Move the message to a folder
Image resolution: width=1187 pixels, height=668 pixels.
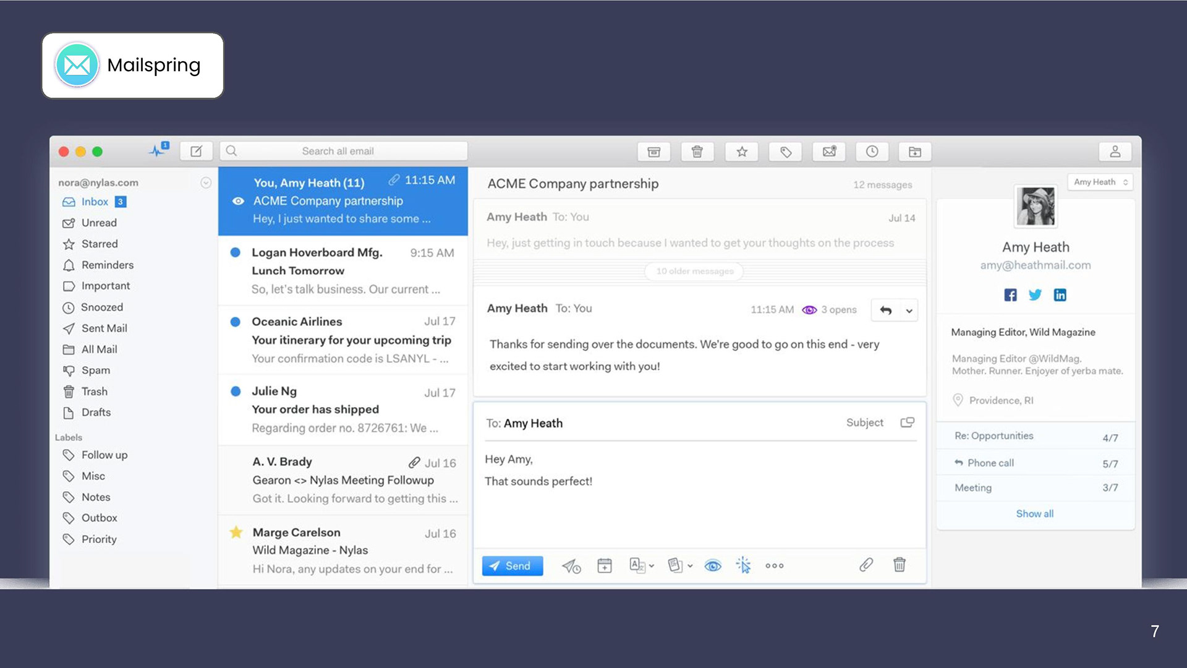pos(915,152)
